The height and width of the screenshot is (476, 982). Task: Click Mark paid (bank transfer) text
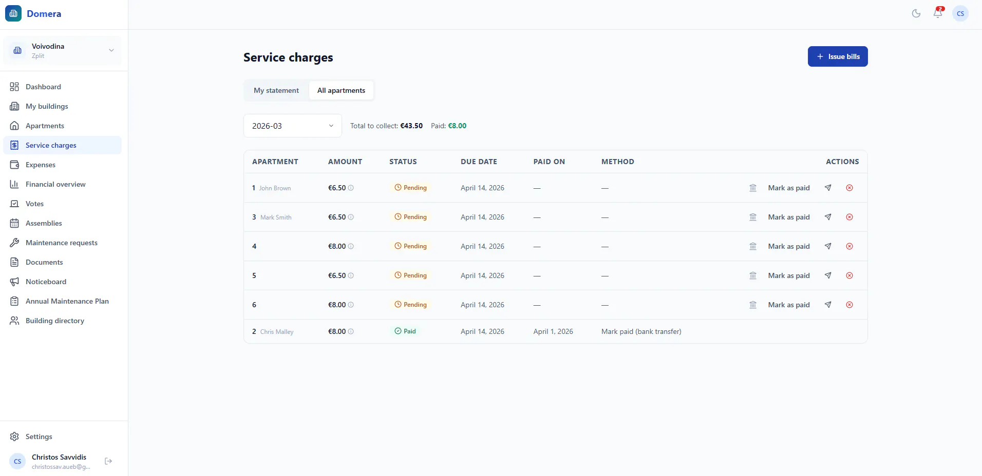pos(641,331)
